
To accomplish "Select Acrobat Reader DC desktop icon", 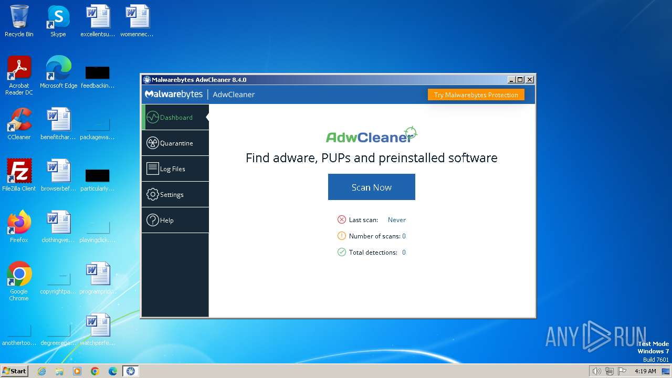I will pos(19,76).
